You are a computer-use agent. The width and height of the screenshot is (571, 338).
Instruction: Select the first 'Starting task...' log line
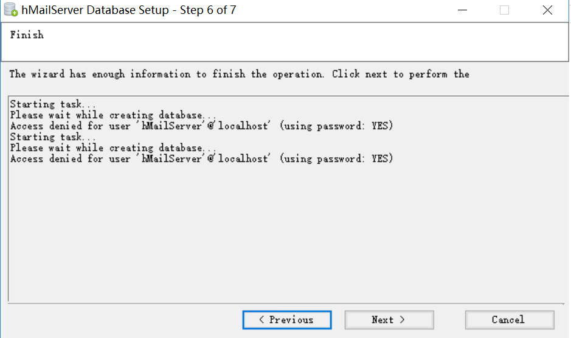click(53, 104)
